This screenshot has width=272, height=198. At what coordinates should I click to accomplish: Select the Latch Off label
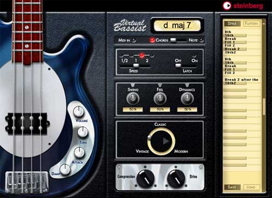point(178,61)
